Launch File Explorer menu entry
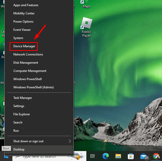 pos(39,114)
